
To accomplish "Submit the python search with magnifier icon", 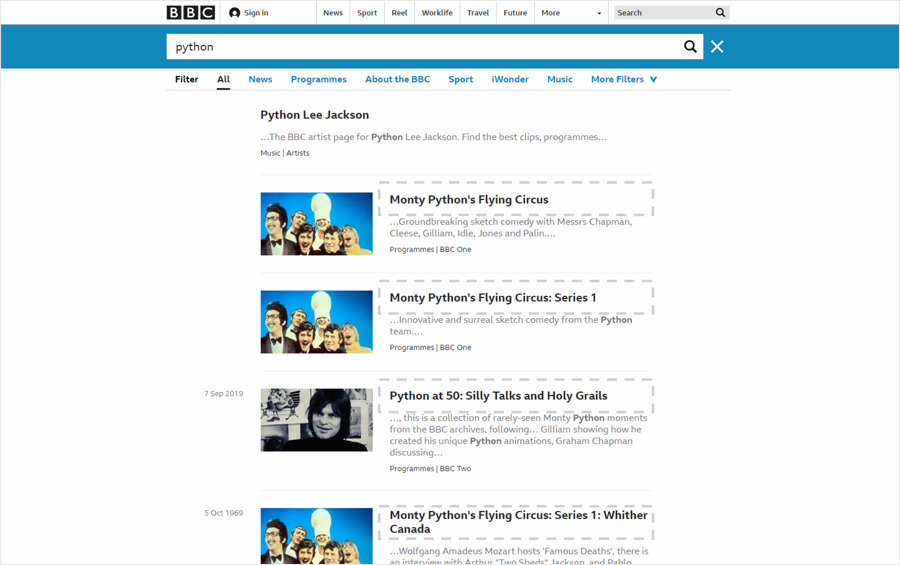I will [690, 47].
